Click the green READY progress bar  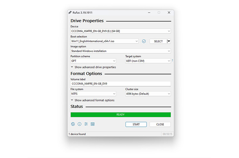[121, 115]
